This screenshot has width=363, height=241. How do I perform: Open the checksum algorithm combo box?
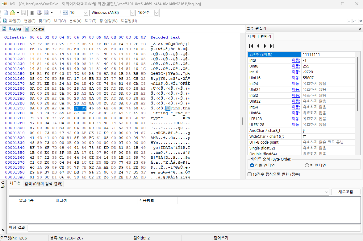(169, 192)
